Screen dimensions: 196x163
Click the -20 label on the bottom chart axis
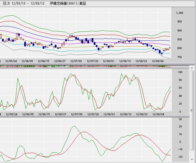(180, 157)
